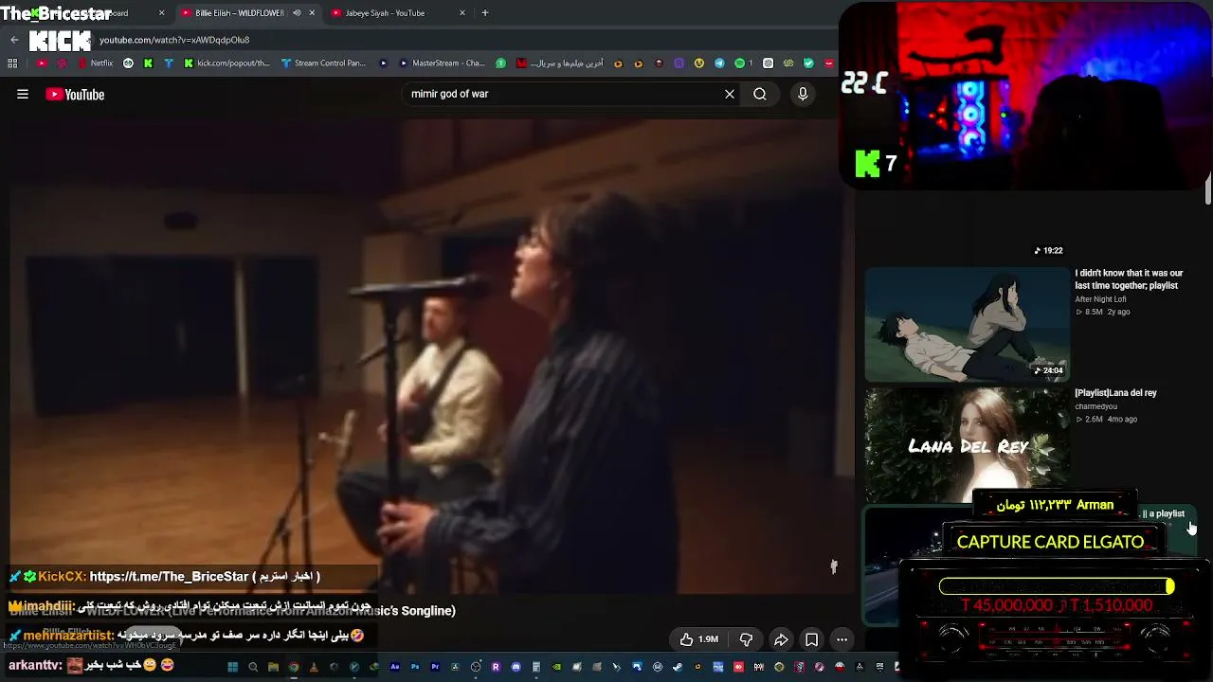Open Premiere Pro from the taskbar
Viewport: 1213px width, 682px height.
click(x=435, y=667)
